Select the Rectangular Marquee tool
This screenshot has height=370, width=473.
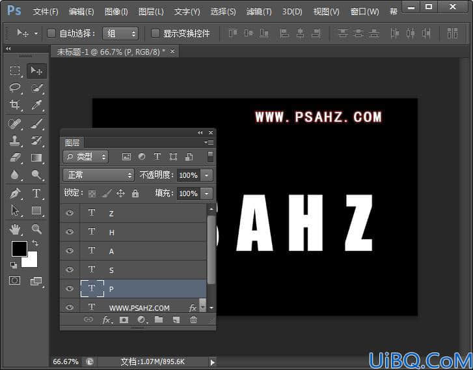(15, 70)
